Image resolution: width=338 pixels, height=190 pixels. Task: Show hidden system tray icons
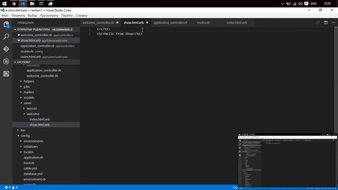click(x=283, y=4)
